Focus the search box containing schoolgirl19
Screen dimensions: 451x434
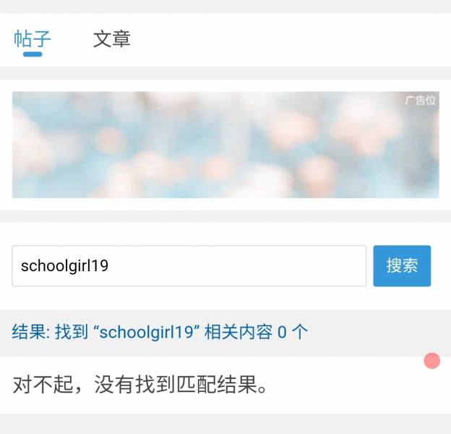point(189,266)
